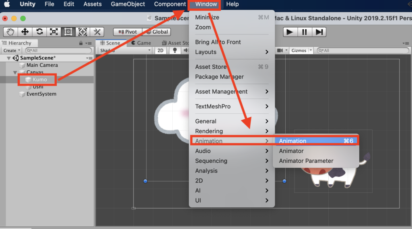The height and width of the screenshot is (229, 412).
Task: Open Package Manager
Action: (x=232, y=77)
